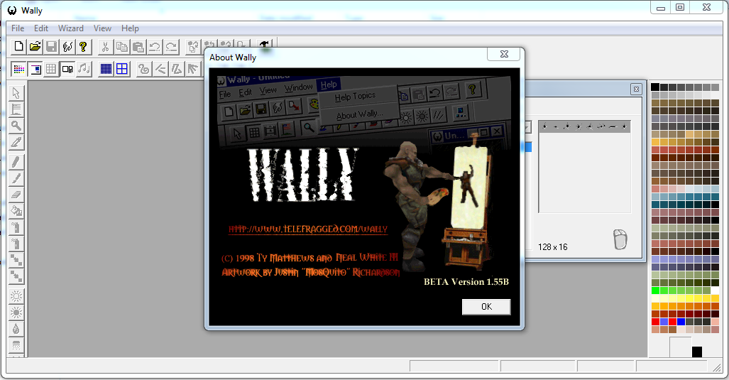Viewport: 729px width, 380px height.
Task: Click the Copy icon in toolbar
Action: (x=122, y=46)
